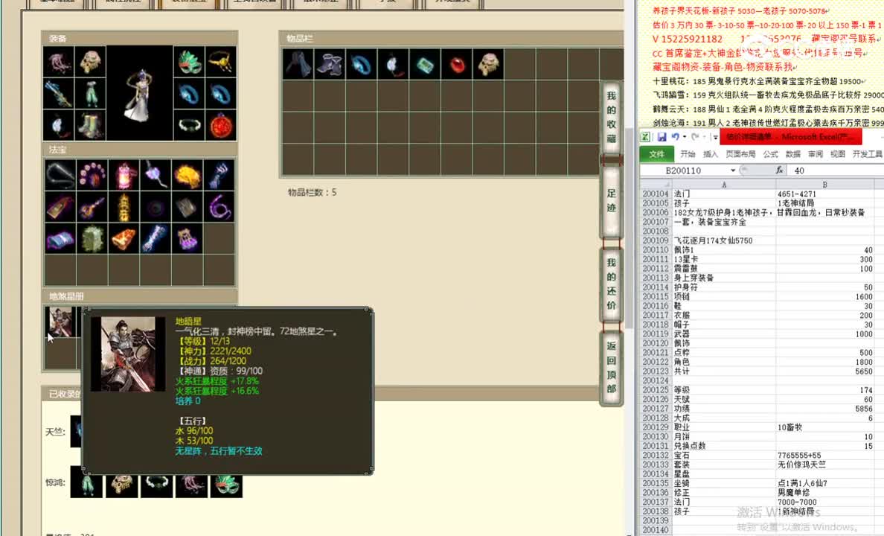Select the dark trousers in 物品栏 inventory
This screenshot has width=884, height=536.
pyautogui.click(x=298, y=64)
